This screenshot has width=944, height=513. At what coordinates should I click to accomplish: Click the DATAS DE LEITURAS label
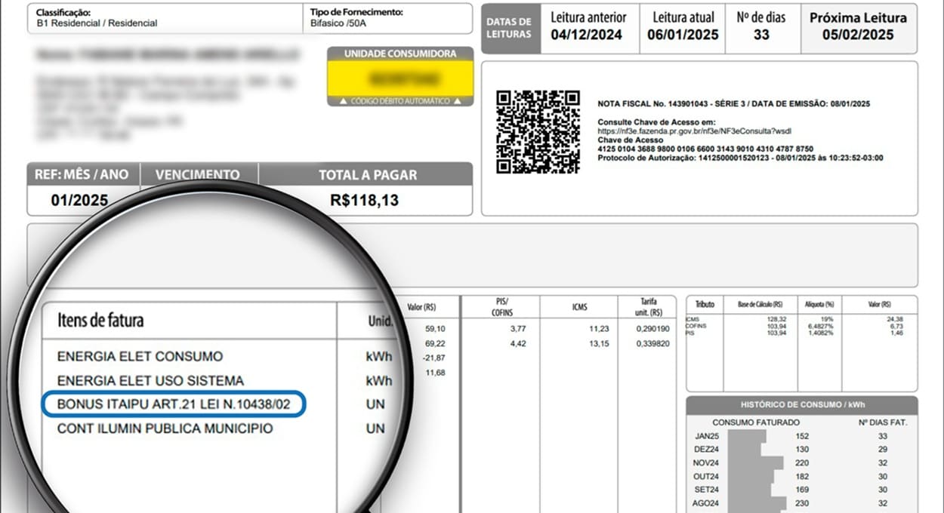[509, 28]
